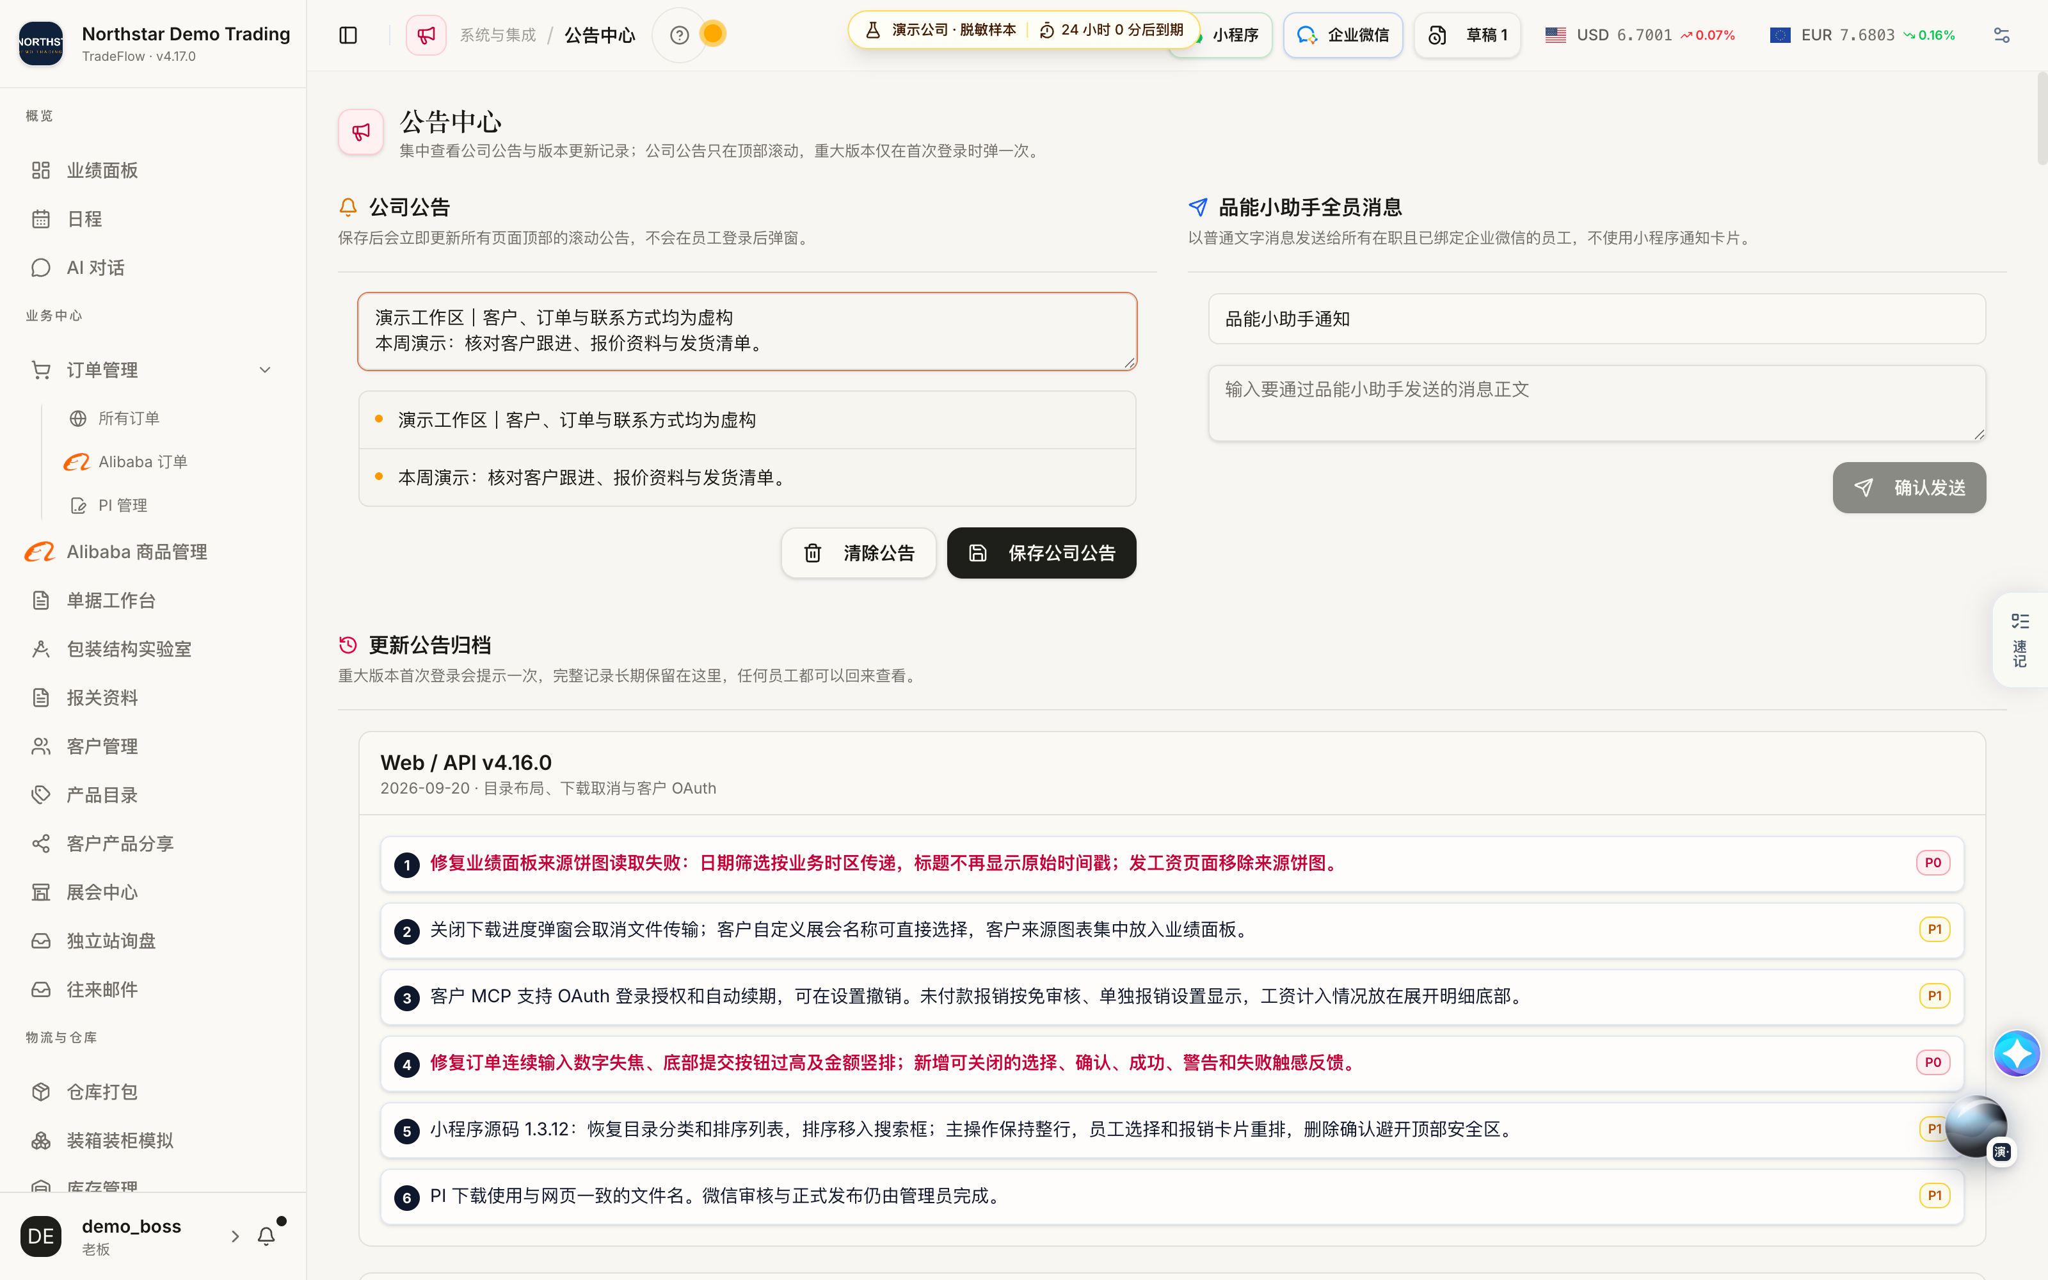Select Alibaba 订单 in the sidebar
The width and height of the screenshot is (2048, 1280).
[143, 462]
